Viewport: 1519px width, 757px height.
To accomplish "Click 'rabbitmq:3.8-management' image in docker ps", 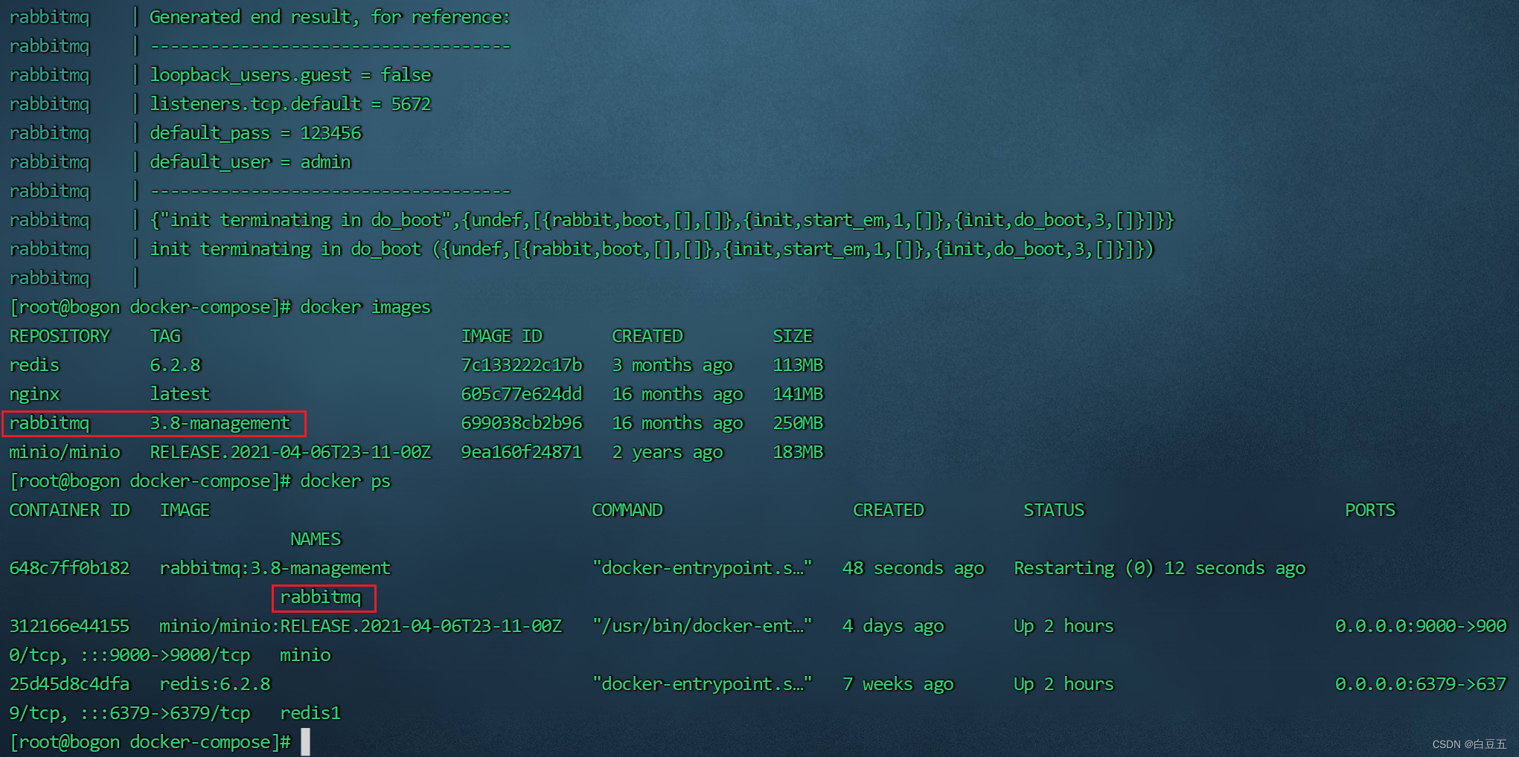I will click(x=275, y=568).
